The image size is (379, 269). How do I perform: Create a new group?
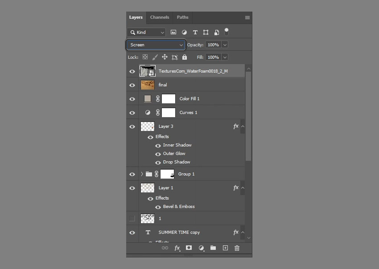(x=213, y=248)
